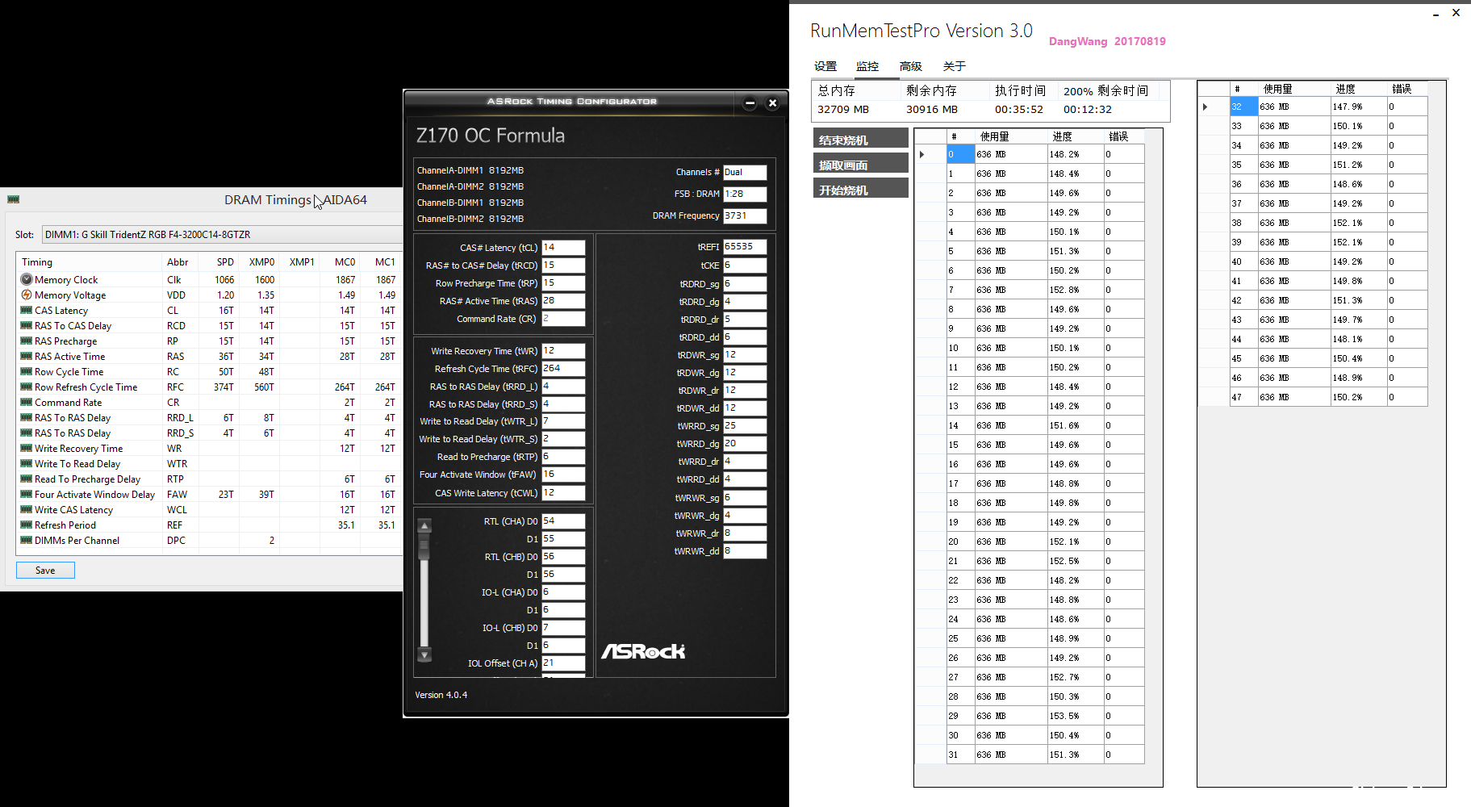
Task: Click the 撷取画面 screenshot button
Action: (861, 164)
